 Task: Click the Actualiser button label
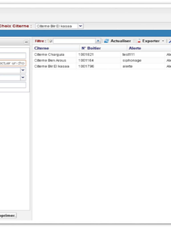[121, 41]
